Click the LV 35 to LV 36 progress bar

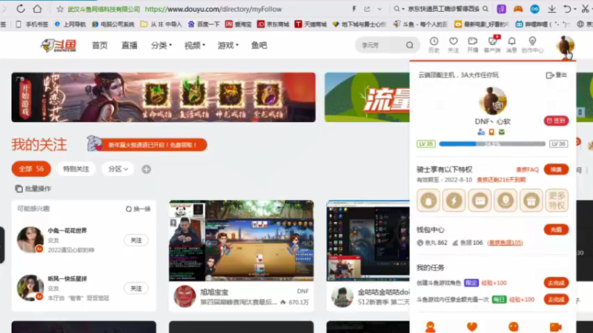(492, 144)
